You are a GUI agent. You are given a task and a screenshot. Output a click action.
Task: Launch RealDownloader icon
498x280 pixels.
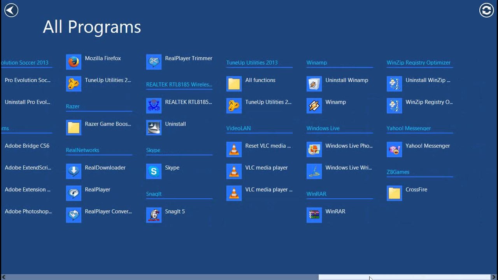tap(74, 171)
